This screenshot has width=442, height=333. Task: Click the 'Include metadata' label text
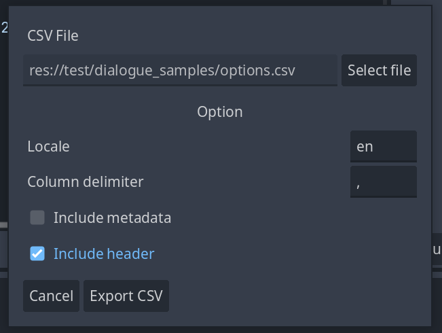pos(112,218)
